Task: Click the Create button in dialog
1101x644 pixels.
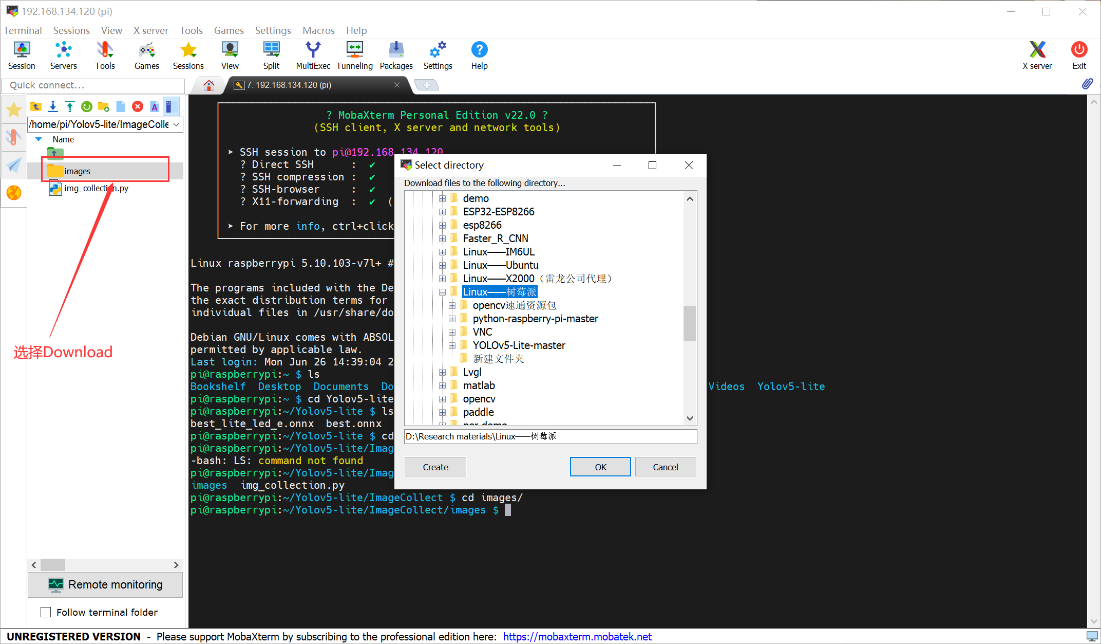Action: pyautogui.click(x=435, y=467)
